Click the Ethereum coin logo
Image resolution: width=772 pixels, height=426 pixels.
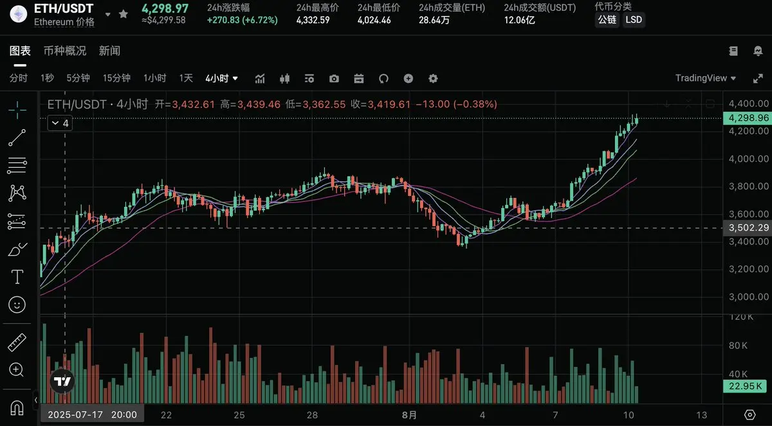point(18,15)
